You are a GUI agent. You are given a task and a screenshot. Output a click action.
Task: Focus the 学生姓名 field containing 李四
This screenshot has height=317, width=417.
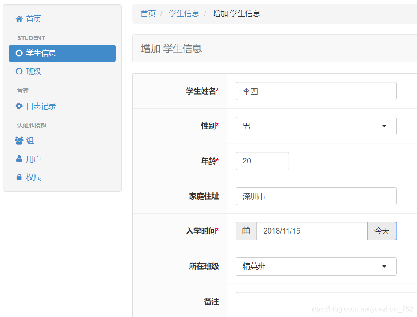[316, 91]
